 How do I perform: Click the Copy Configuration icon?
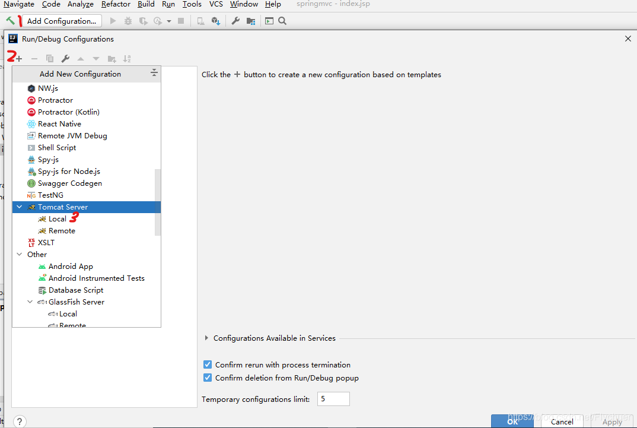50,59
